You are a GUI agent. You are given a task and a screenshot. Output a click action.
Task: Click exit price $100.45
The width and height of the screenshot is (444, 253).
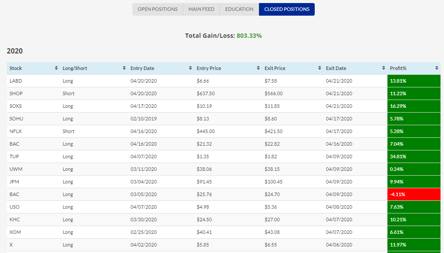[273, 182]
